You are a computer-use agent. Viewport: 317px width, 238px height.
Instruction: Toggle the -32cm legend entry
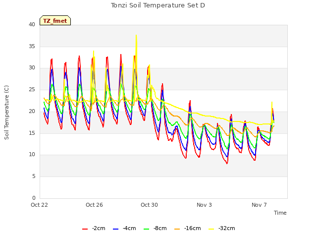point(221,228)
